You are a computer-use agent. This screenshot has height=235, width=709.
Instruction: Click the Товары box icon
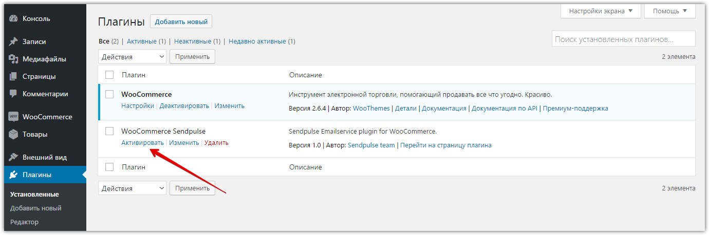click(14, 134)
